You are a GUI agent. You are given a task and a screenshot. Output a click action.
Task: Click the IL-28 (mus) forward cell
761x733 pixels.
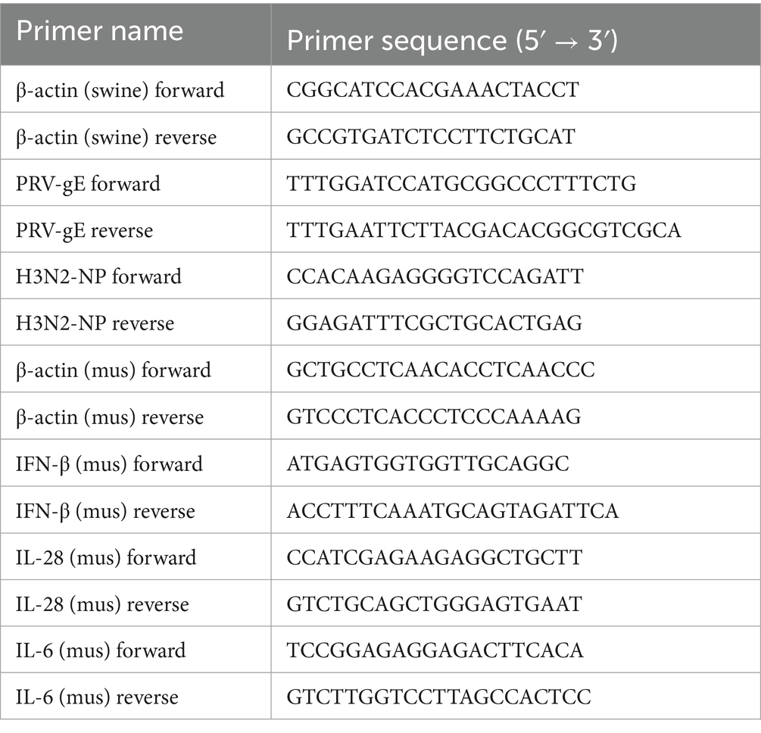pos(106,557)
